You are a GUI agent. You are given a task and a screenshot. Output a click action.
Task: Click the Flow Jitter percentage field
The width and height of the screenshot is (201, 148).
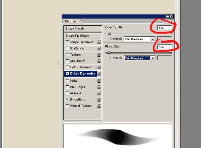tap(164, 47)
